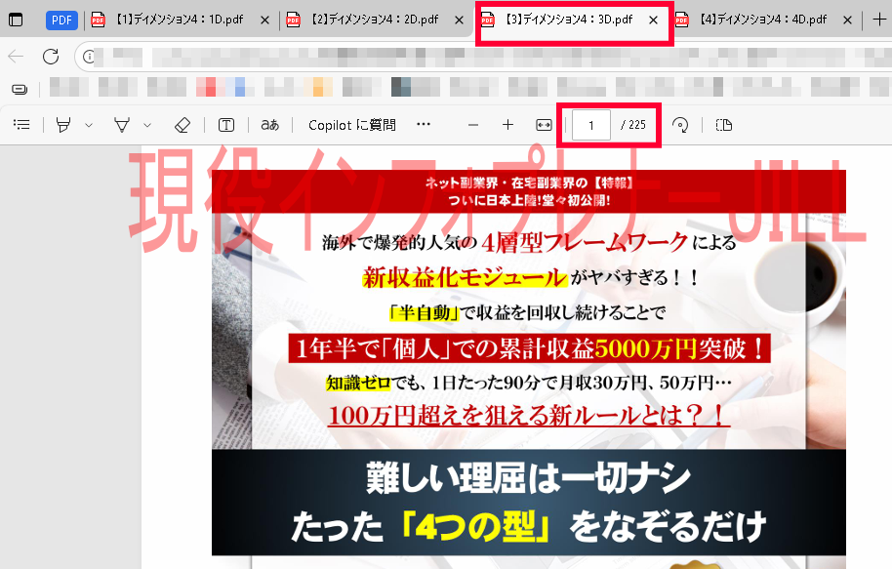This screenshot has height=569, width=892.
Task: Click the Copilot に質問 button
Action: [x=351, y=125]
